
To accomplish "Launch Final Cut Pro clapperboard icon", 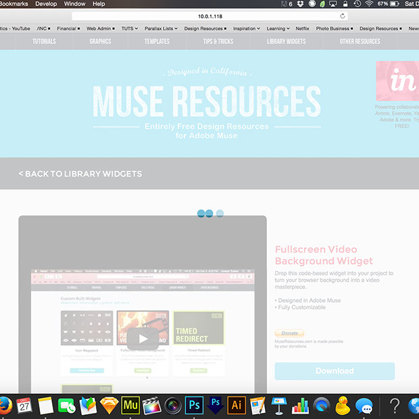I will 151,405.
